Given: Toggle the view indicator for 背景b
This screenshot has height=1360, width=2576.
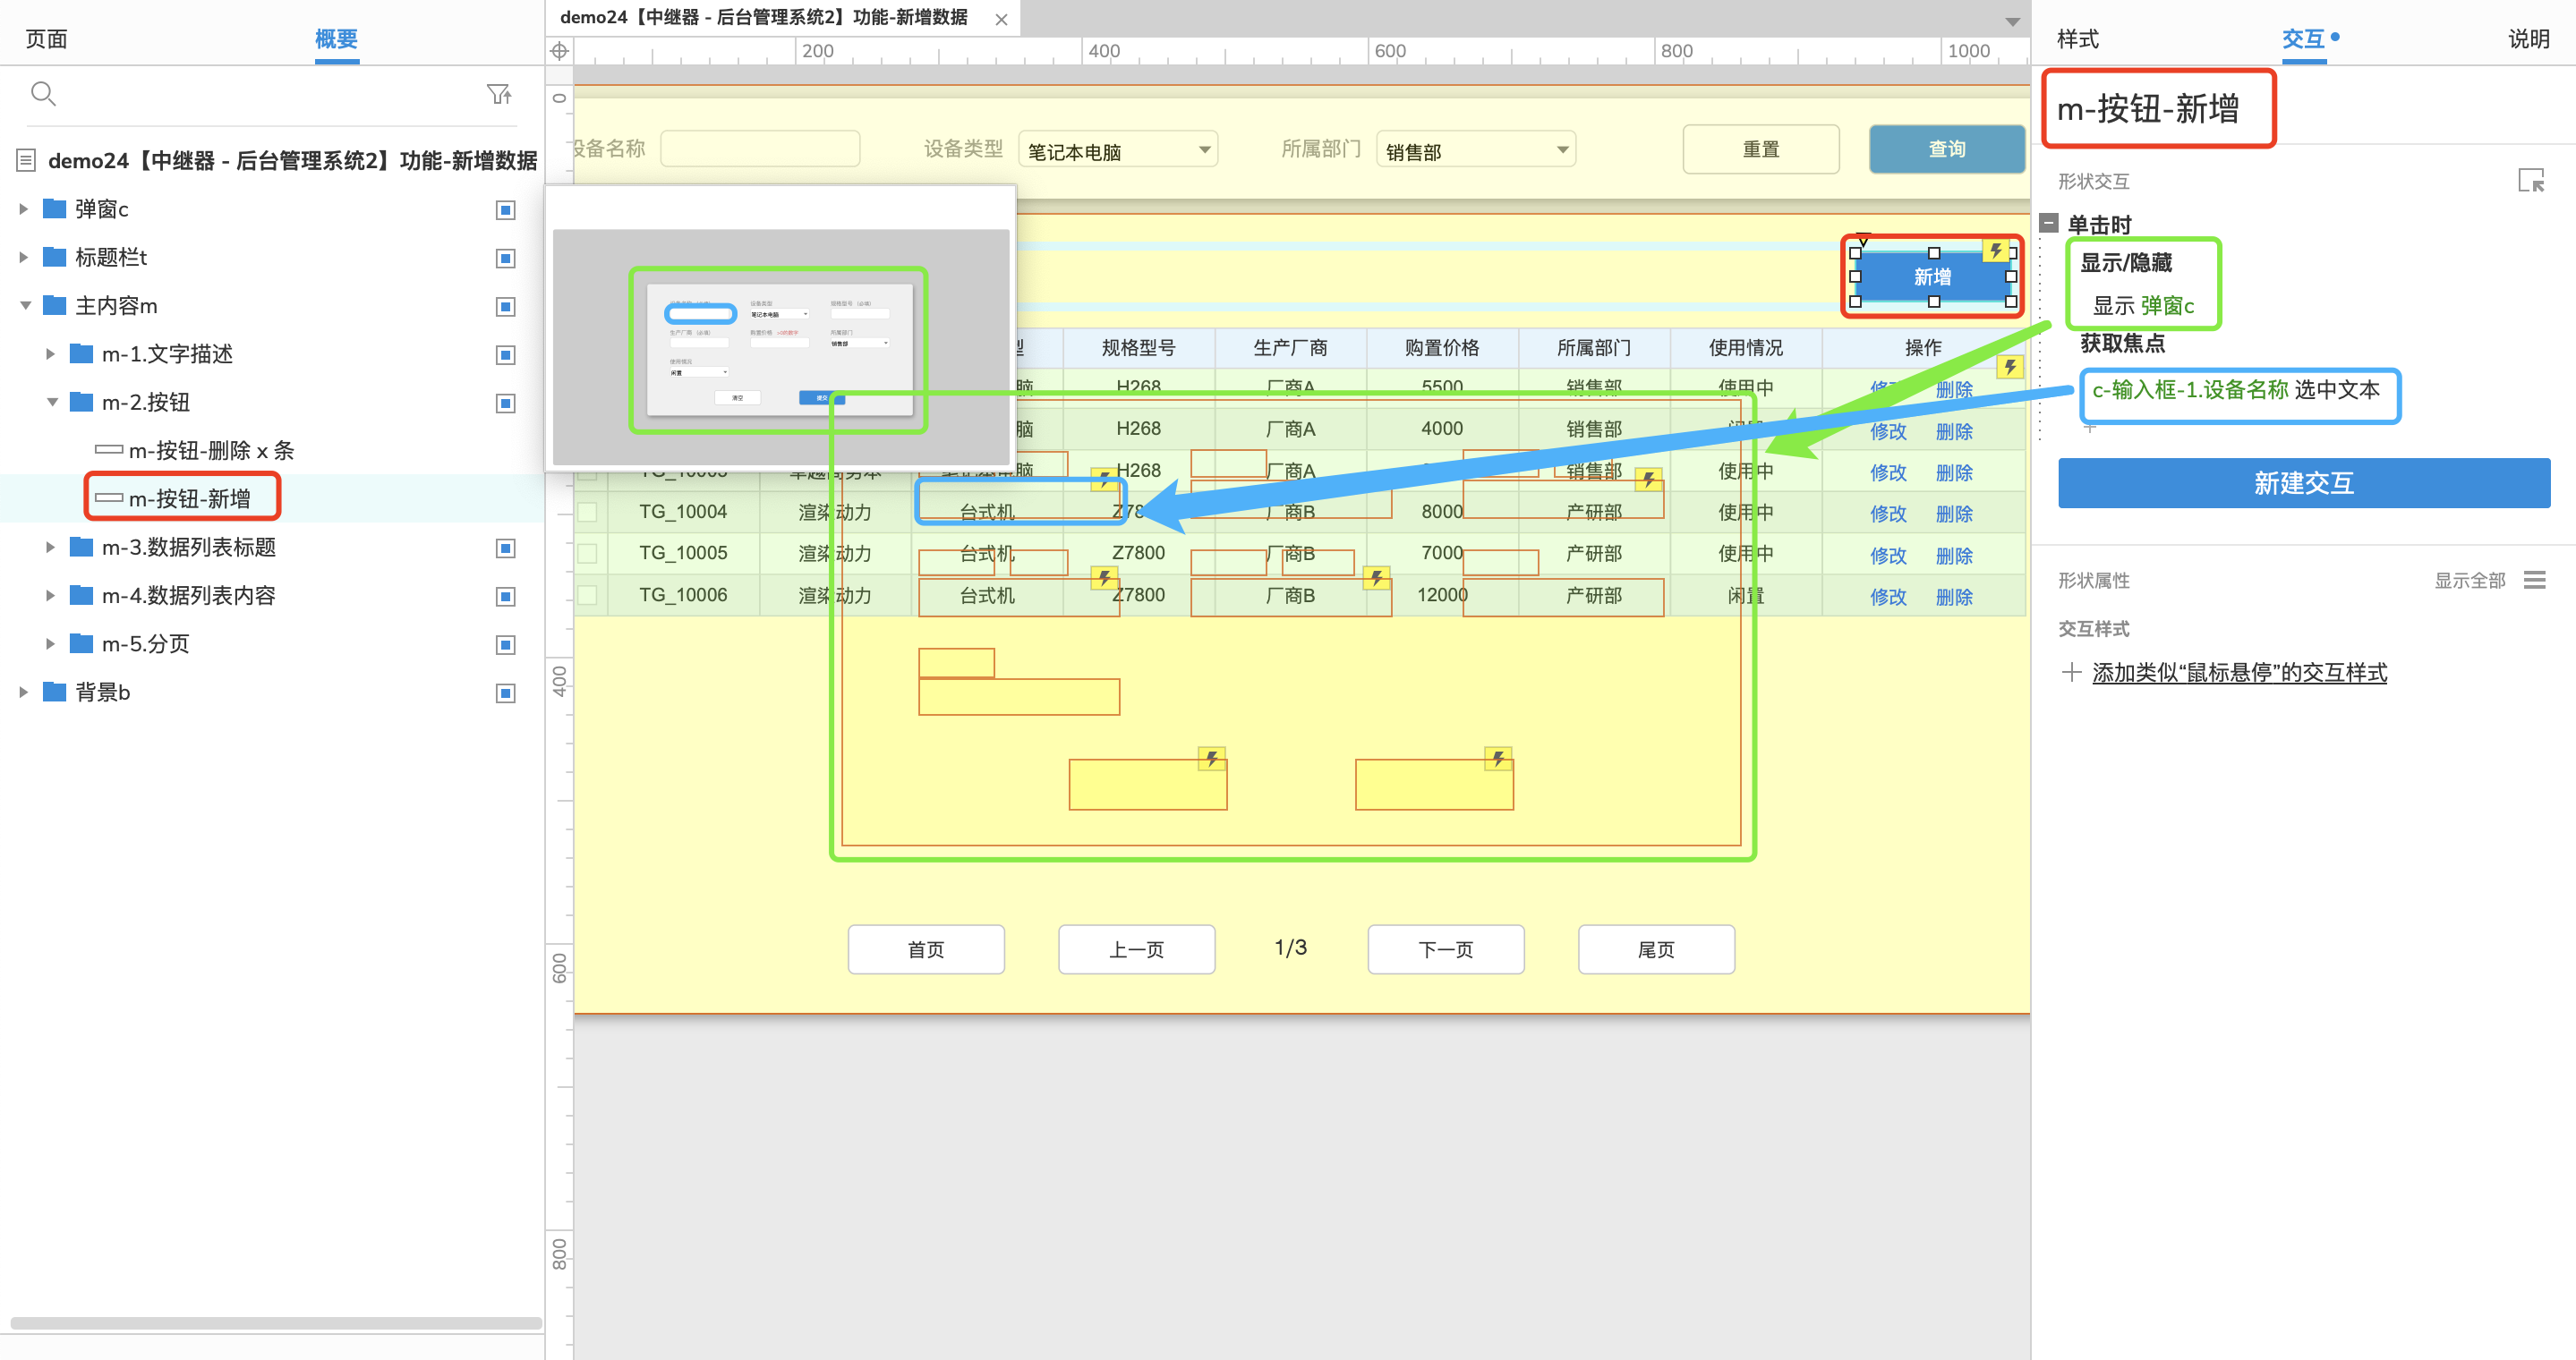Looking at the screenshot, I should pos(506,693).
